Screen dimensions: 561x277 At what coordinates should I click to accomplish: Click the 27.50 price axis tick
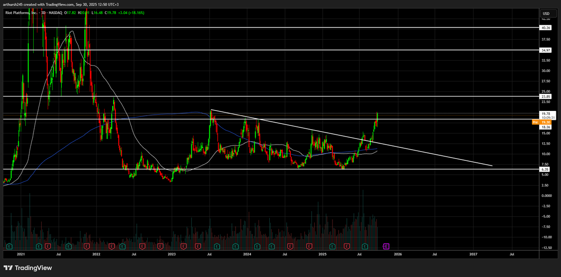click(x=546, y=81)
